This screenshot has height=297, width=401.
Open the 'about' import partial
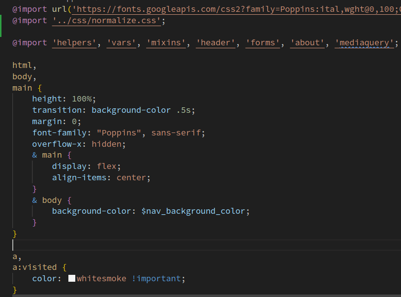pyautogui.click(x=308, y=43)
